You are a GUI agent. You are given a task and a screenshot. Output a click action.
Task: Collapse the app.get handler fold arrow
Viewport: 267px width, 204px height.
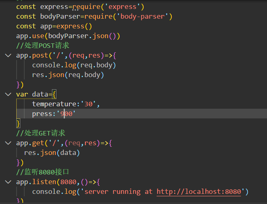point(8,143)
